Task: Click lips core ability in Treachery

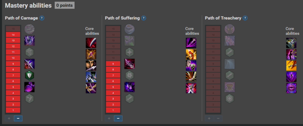Action: point(291,88)
